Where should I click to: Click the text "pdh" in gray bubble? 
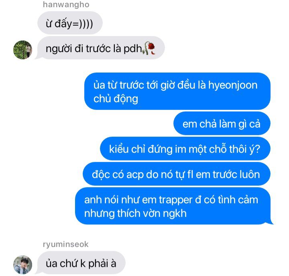[132, 49]
